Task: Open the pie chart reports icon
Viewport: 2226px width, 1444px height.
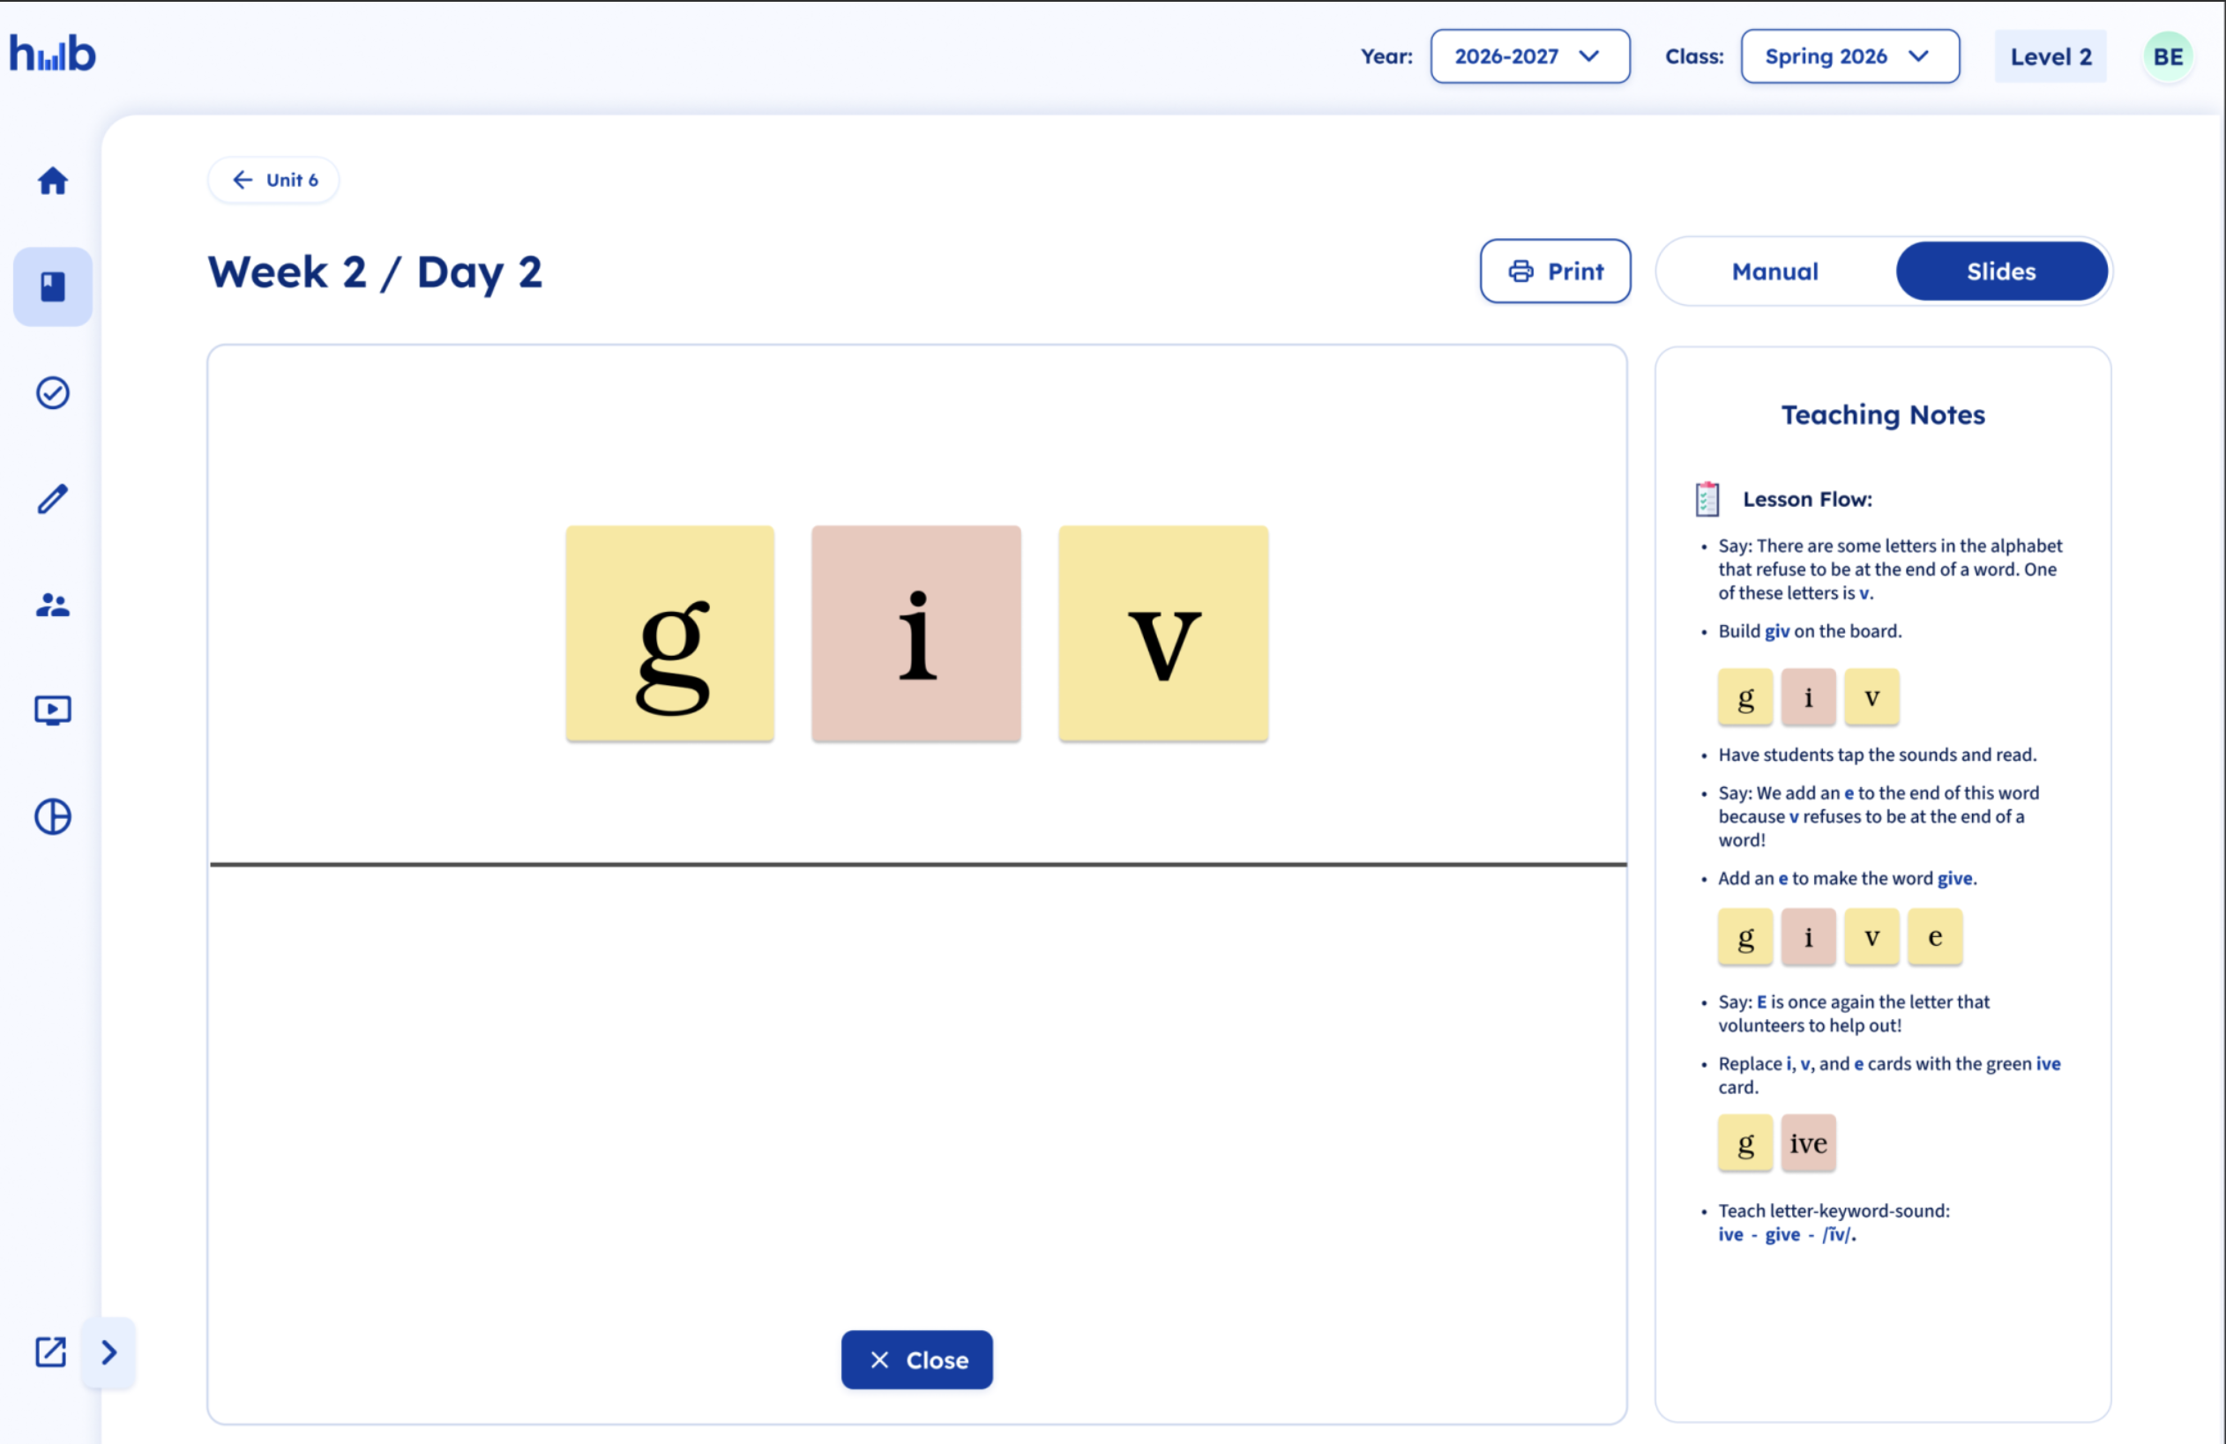Action: point(52,816)
